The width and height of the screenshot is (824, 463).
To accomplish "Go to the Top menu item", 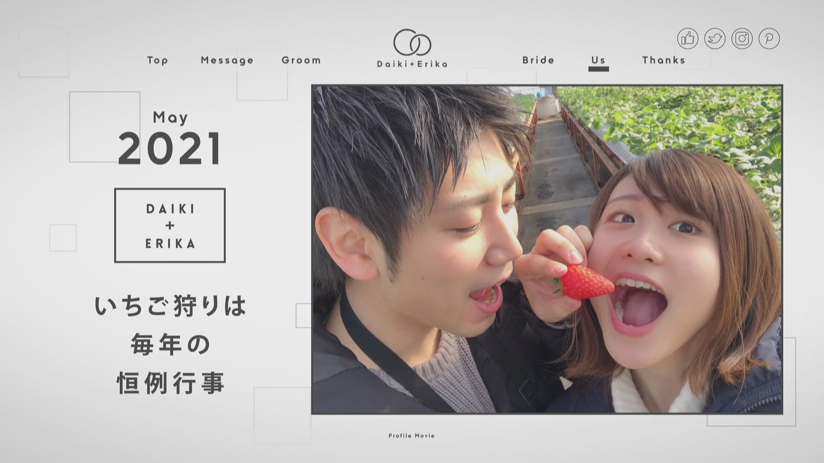I will click(x=158, y=60).
